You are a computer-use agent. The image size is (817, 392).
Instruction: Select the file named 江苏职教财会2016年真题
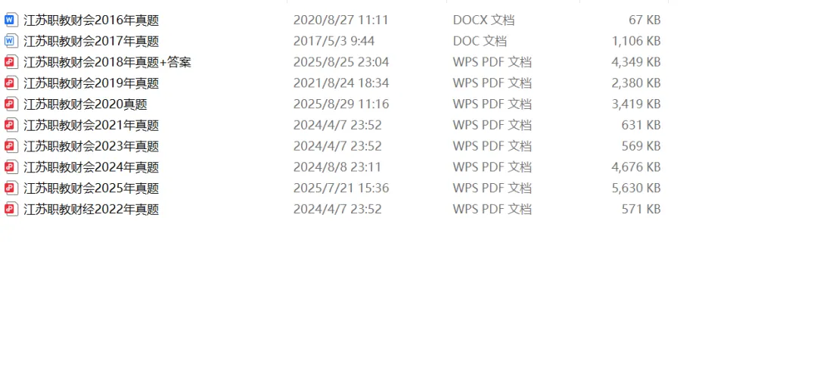pyautogui.click(x=92, y=20)
